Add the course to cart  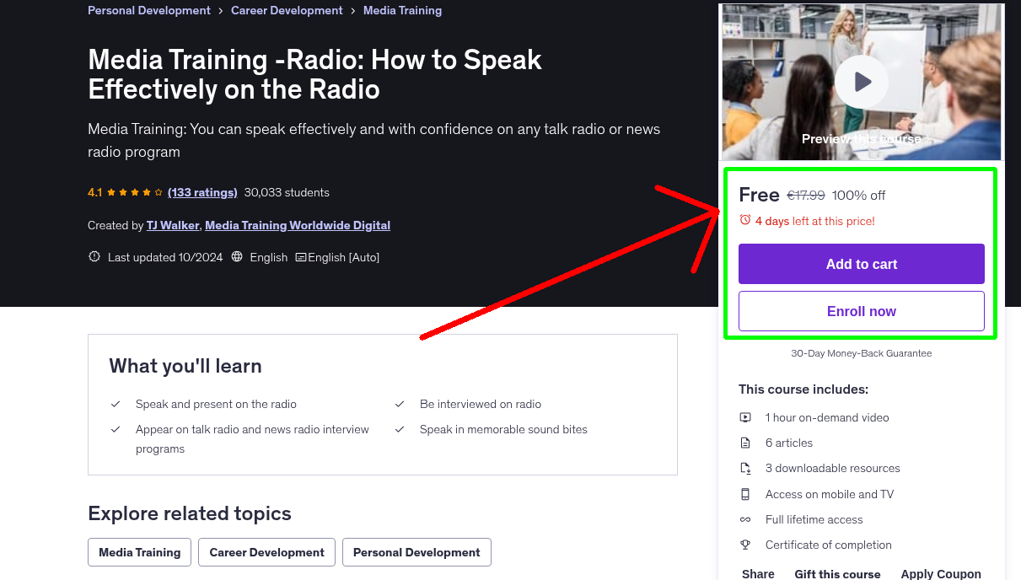click(861, 264)
